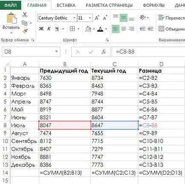Click the fill color bucket icon
This screenshot has height=184, width=185.
(x=88, y=29)
